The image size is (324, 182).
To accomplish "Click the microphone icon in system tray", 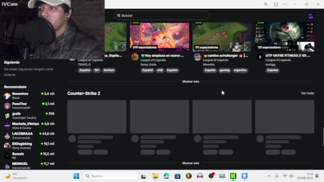I will (x=277, y=176).
